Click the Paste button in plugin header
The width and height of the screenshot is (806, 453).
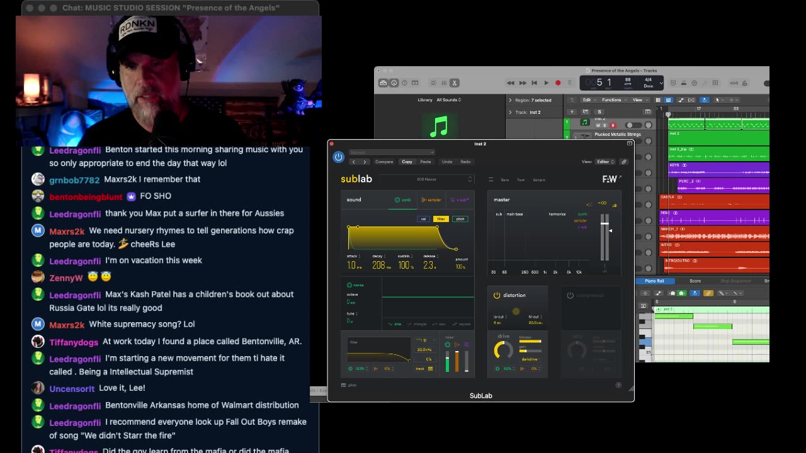tap(426, 162)
